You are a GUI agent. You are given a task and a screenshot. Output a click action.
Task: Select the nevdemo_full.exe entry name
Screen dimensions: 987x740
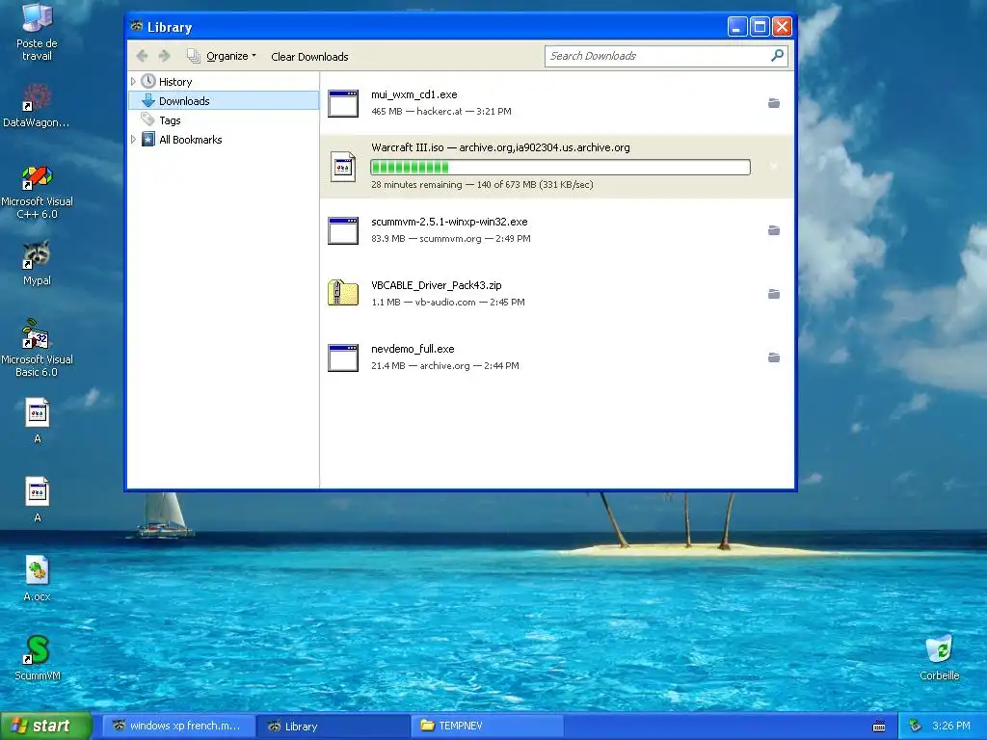pos(413,349)
